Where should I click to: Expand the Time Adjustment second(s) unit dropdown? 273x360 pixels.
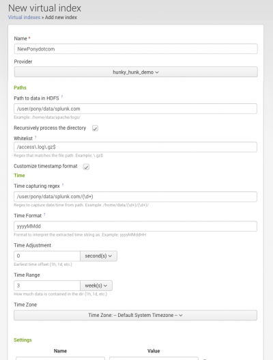98,255
